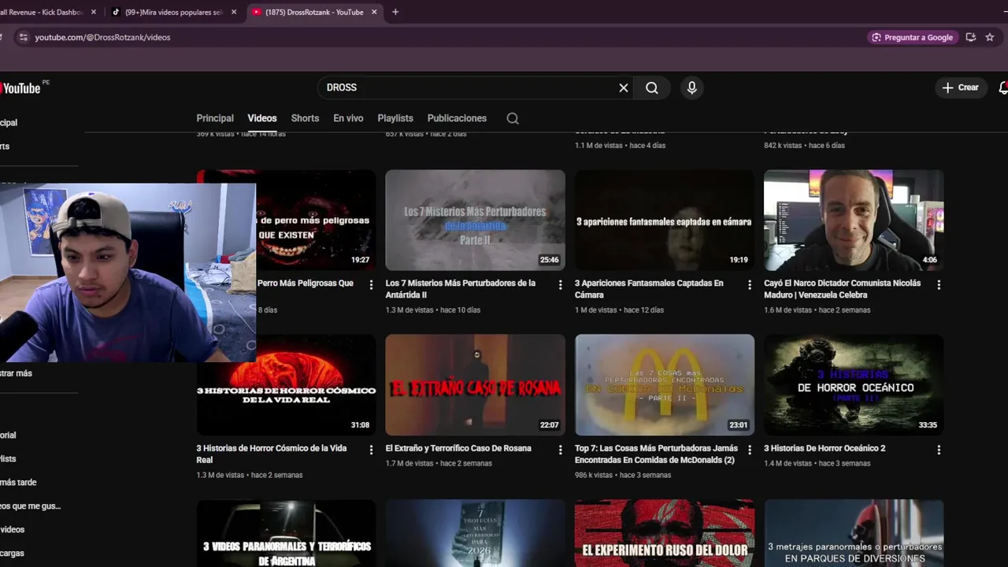1008x567 pixels.
Task: Open title El Extraño y Terrorífico Caso De Rosana
Action: coord(458,448)
